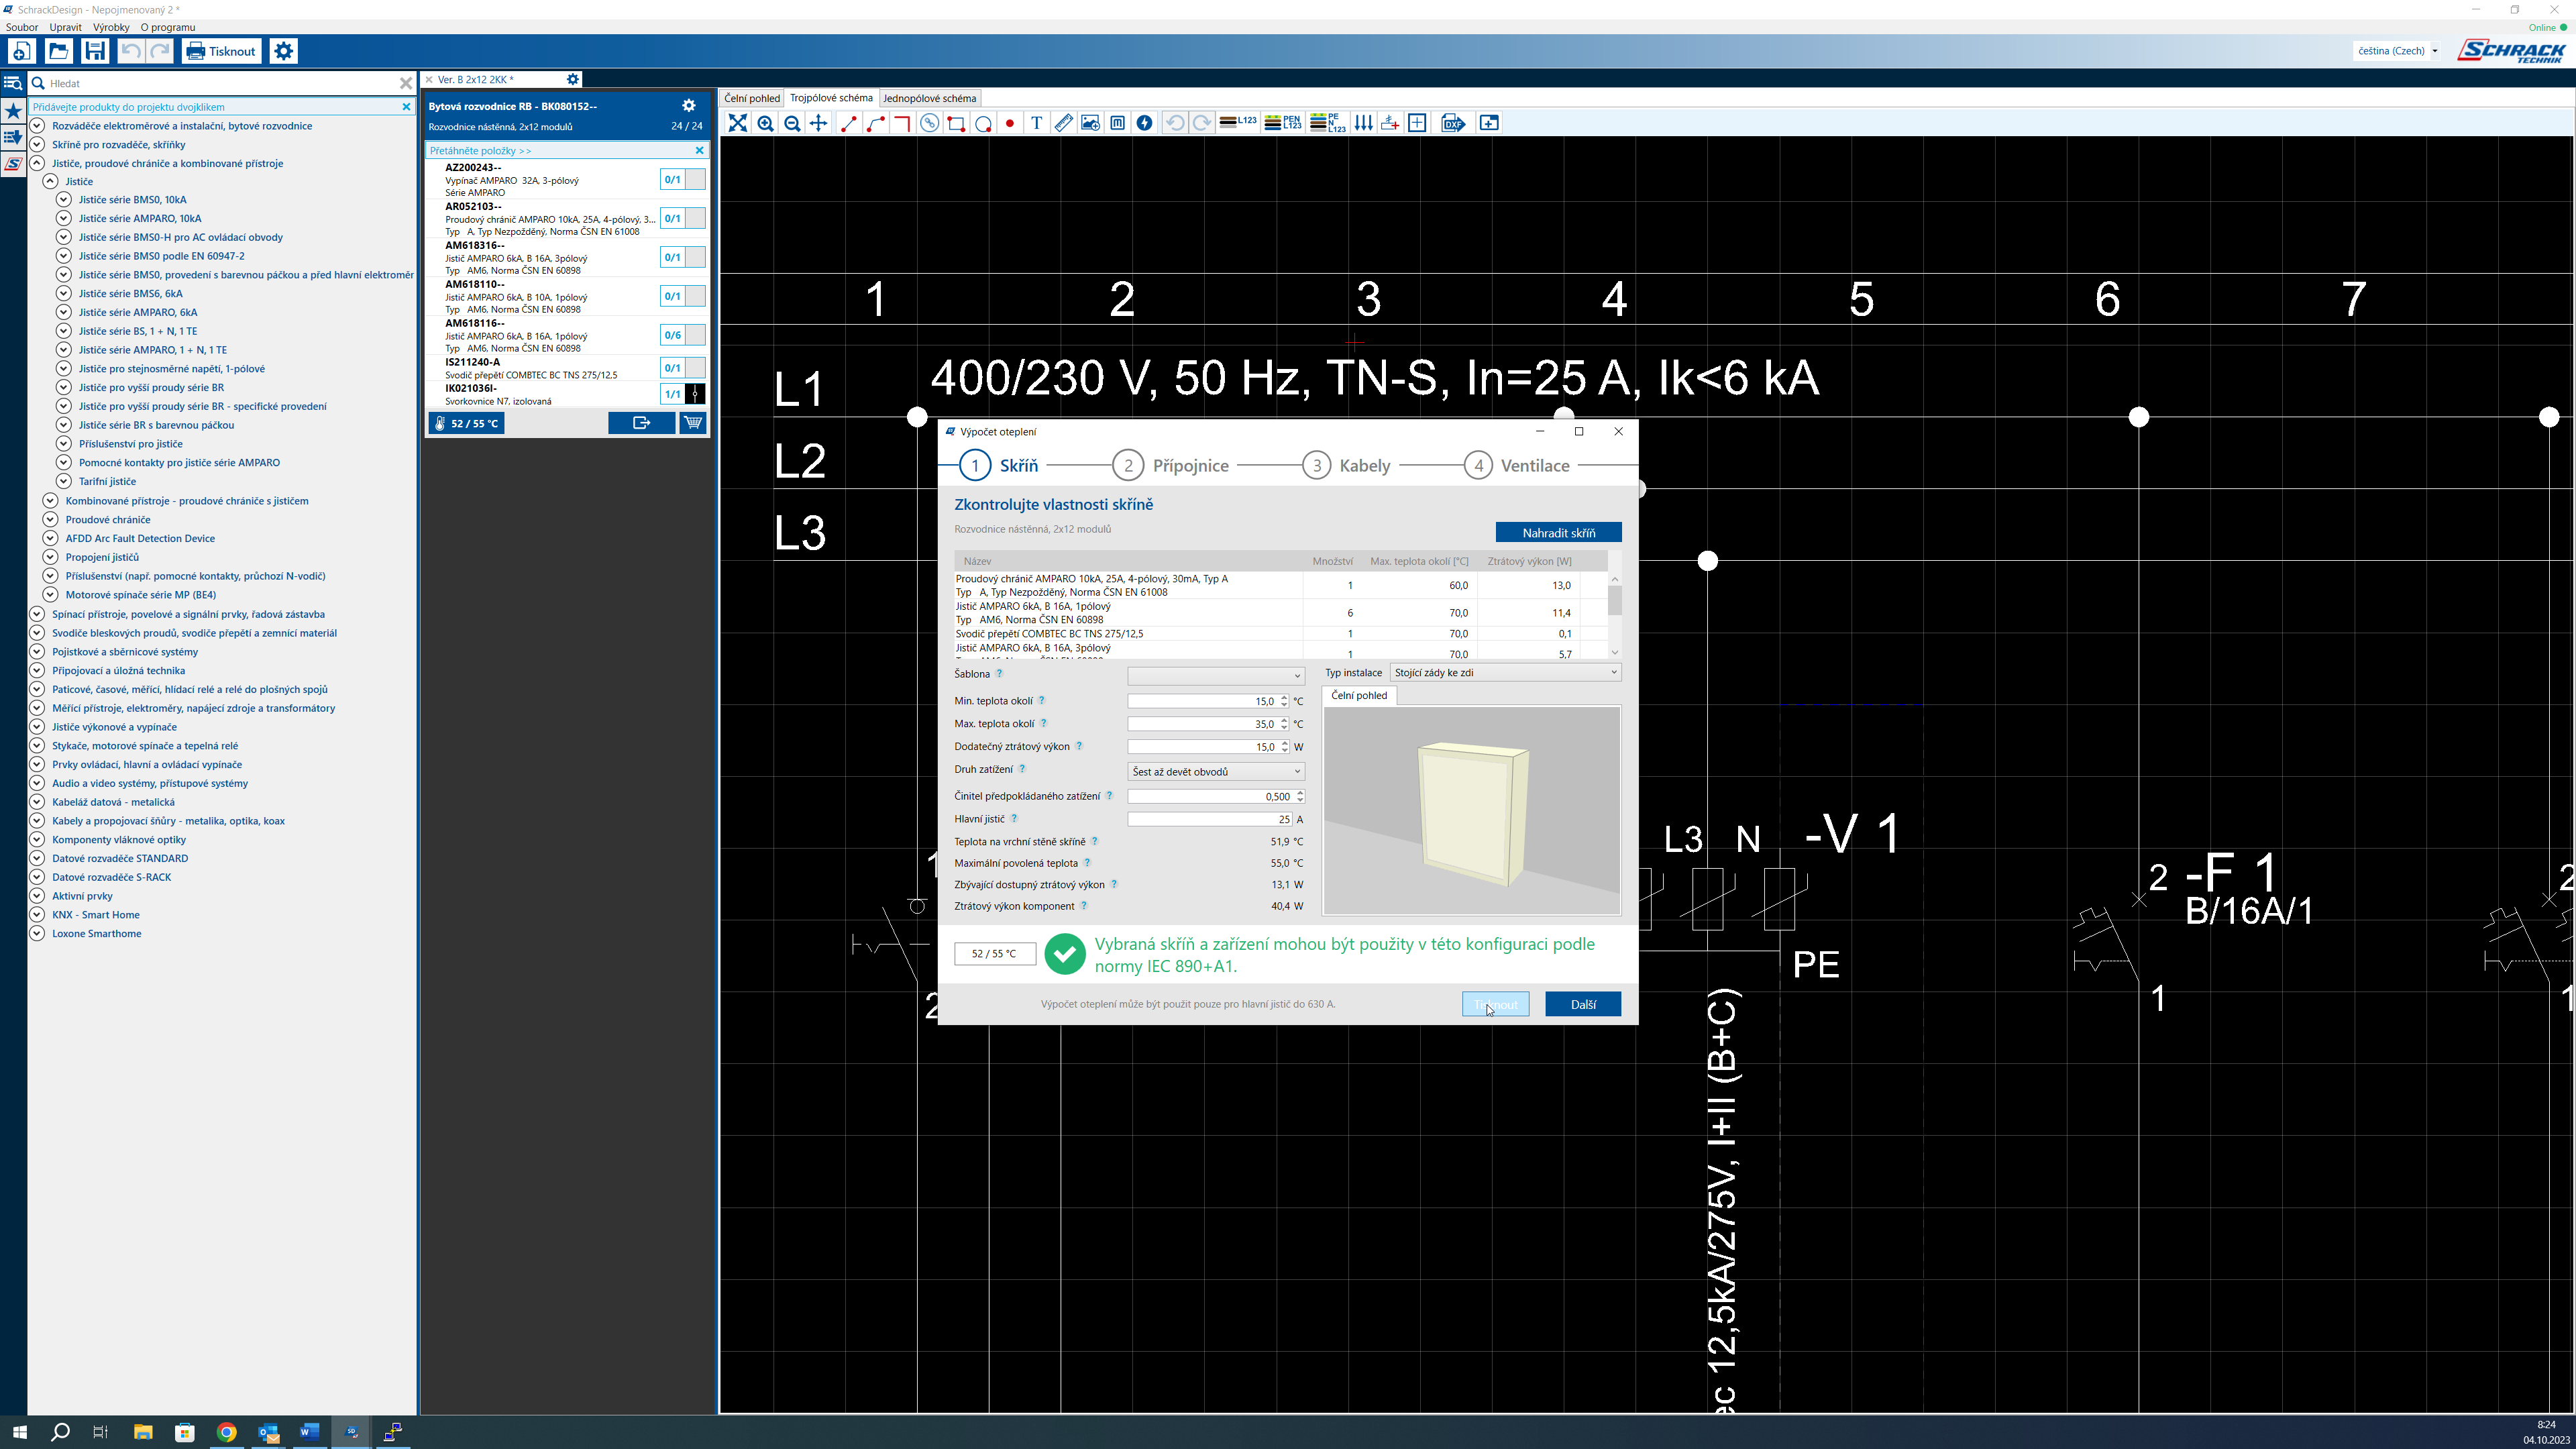Open the Windows Start menu

click(20, 1432)
